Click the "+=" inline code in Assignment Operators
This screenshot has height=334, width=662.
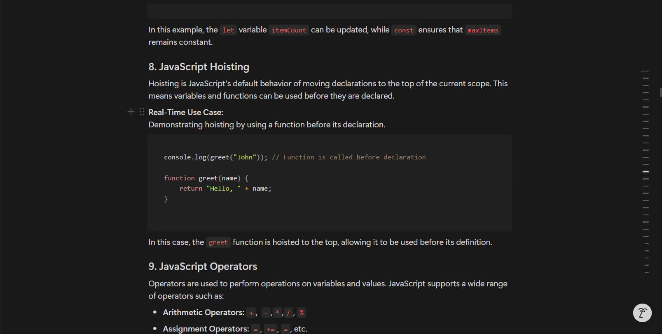(x=270, y=329)
